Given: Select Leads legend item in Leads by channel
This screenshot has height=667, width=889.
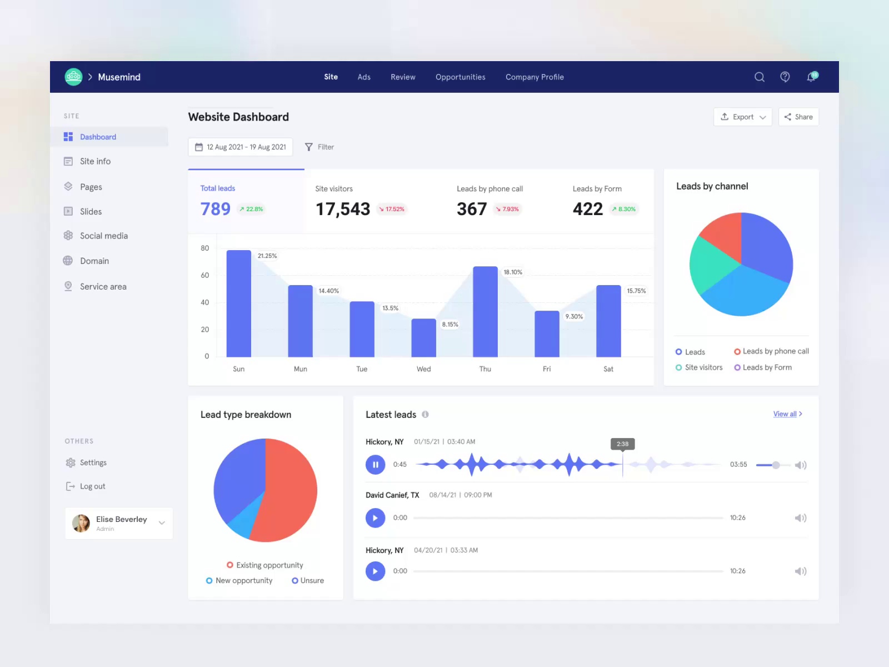Looking at the screenshot, I should [691, 351].
